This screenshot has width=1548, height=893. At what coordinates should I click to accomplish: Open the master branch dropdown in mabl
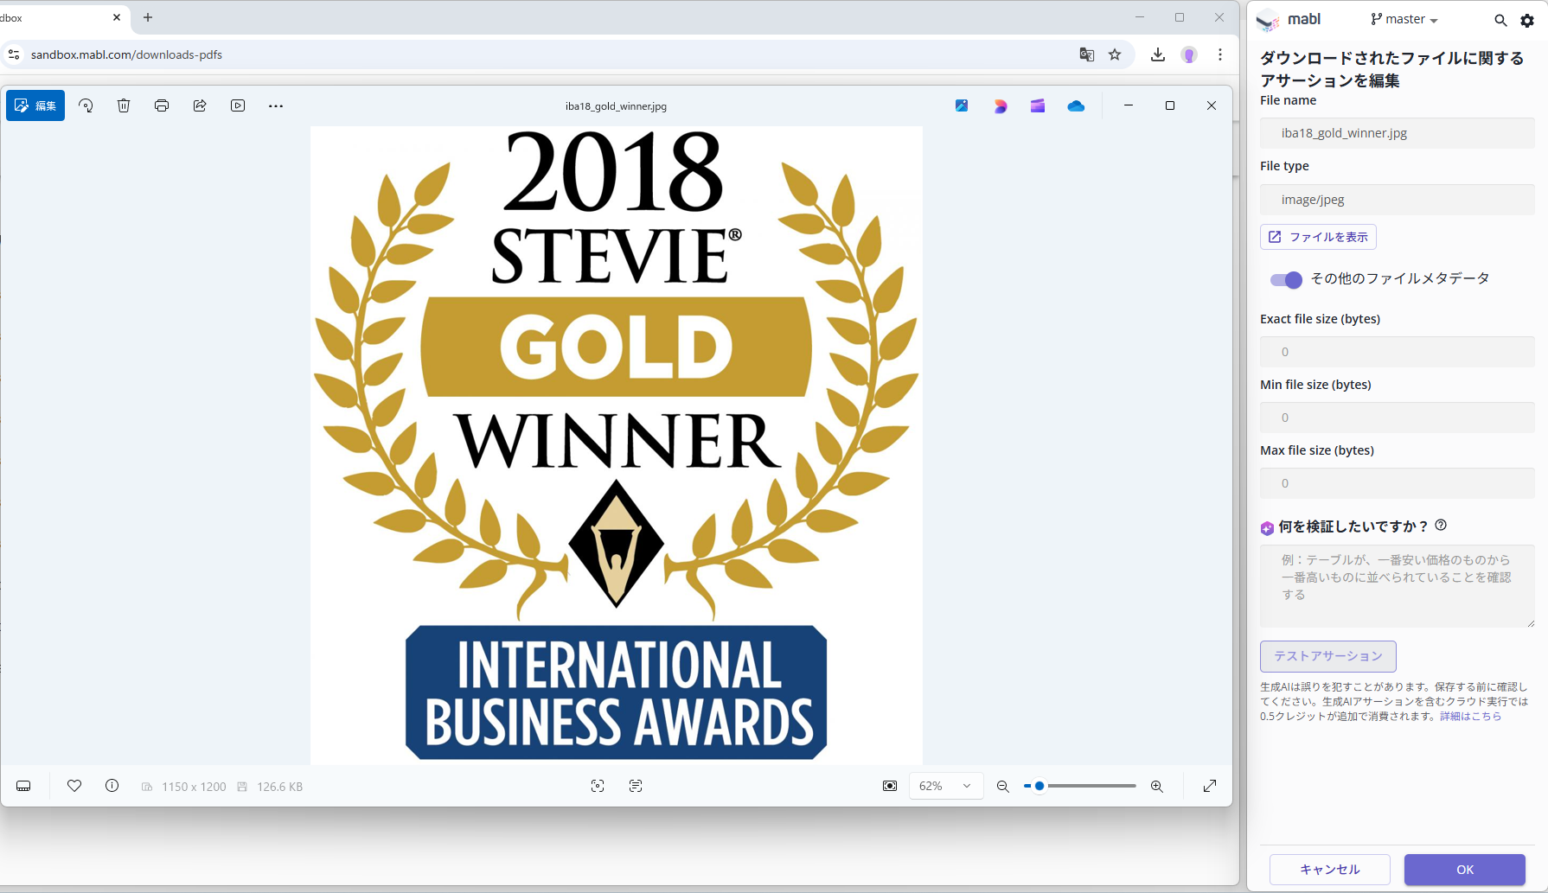click(1404, 19)
